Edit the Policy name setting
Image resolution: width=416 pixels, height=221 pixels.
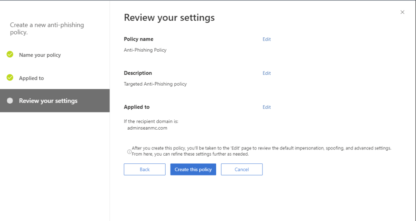[267, 39]
